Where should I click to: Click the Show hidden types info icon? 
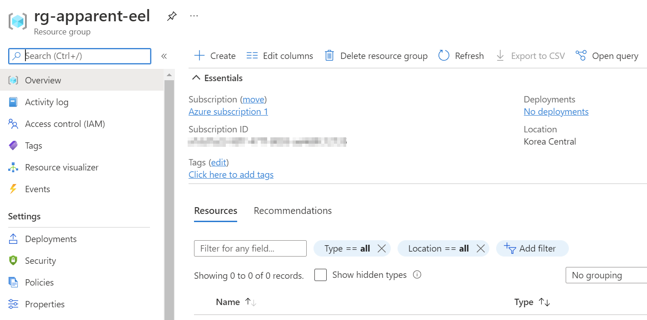click(417, 275)
